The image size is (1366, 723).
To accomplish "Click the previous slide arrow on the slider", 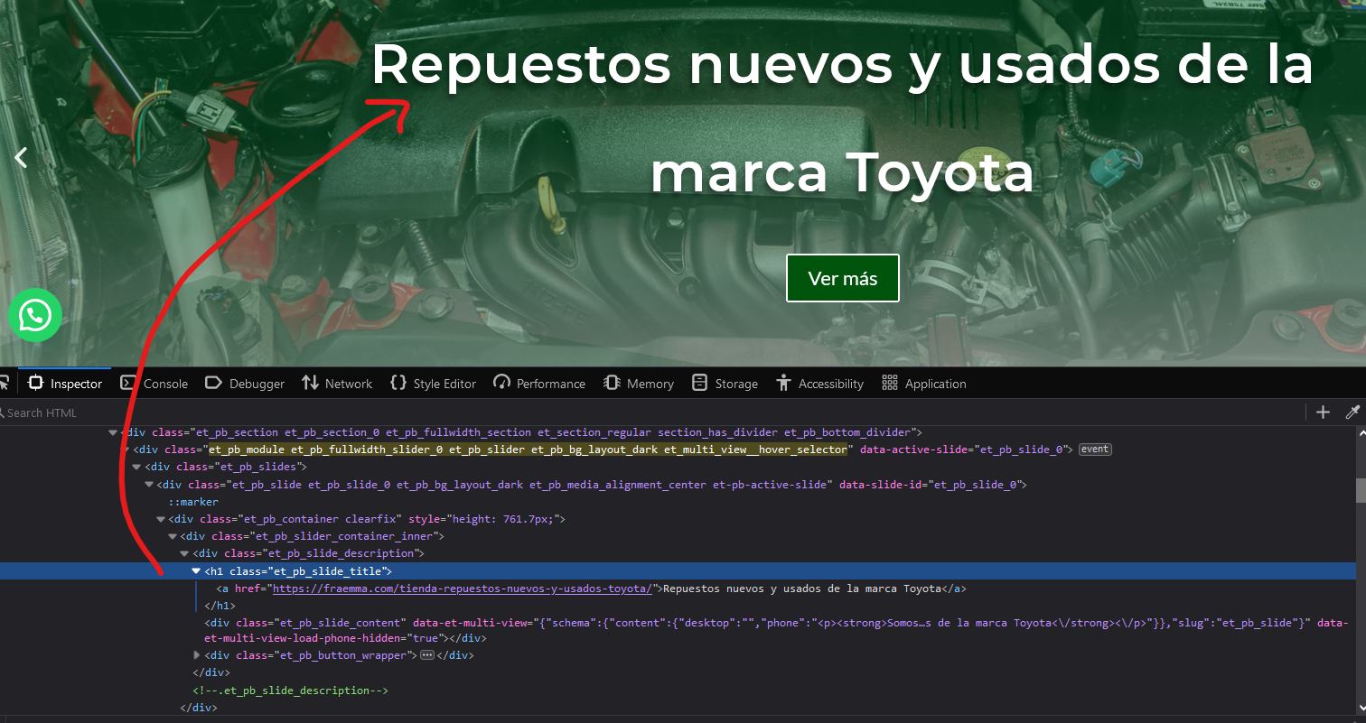I will pos(21,157).
